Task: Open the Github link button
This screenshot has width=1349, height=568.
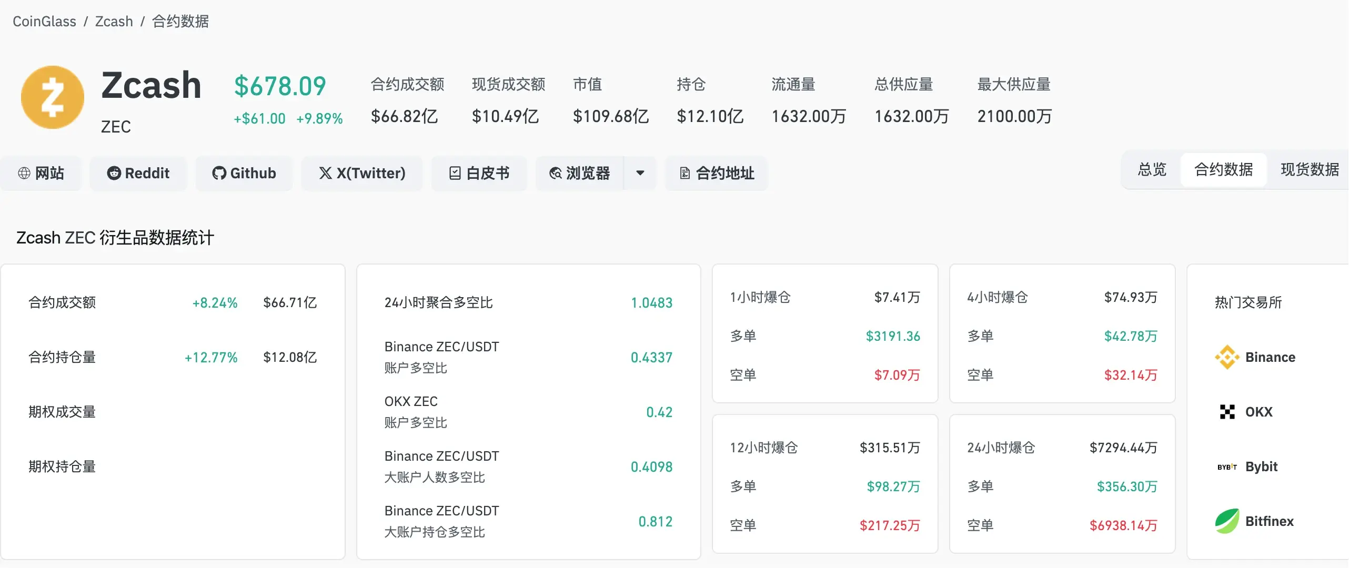Action: (244, 173)
